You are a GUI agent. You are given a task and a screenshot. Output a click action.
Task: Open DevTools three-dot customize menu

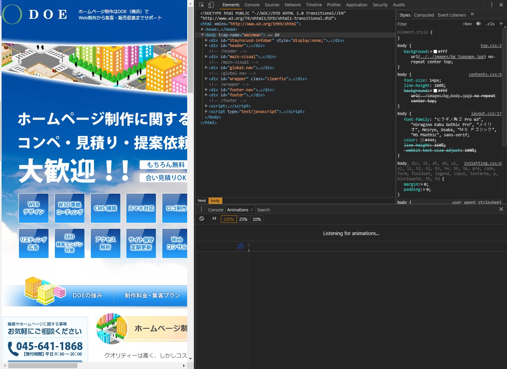(x=492, y=5)
